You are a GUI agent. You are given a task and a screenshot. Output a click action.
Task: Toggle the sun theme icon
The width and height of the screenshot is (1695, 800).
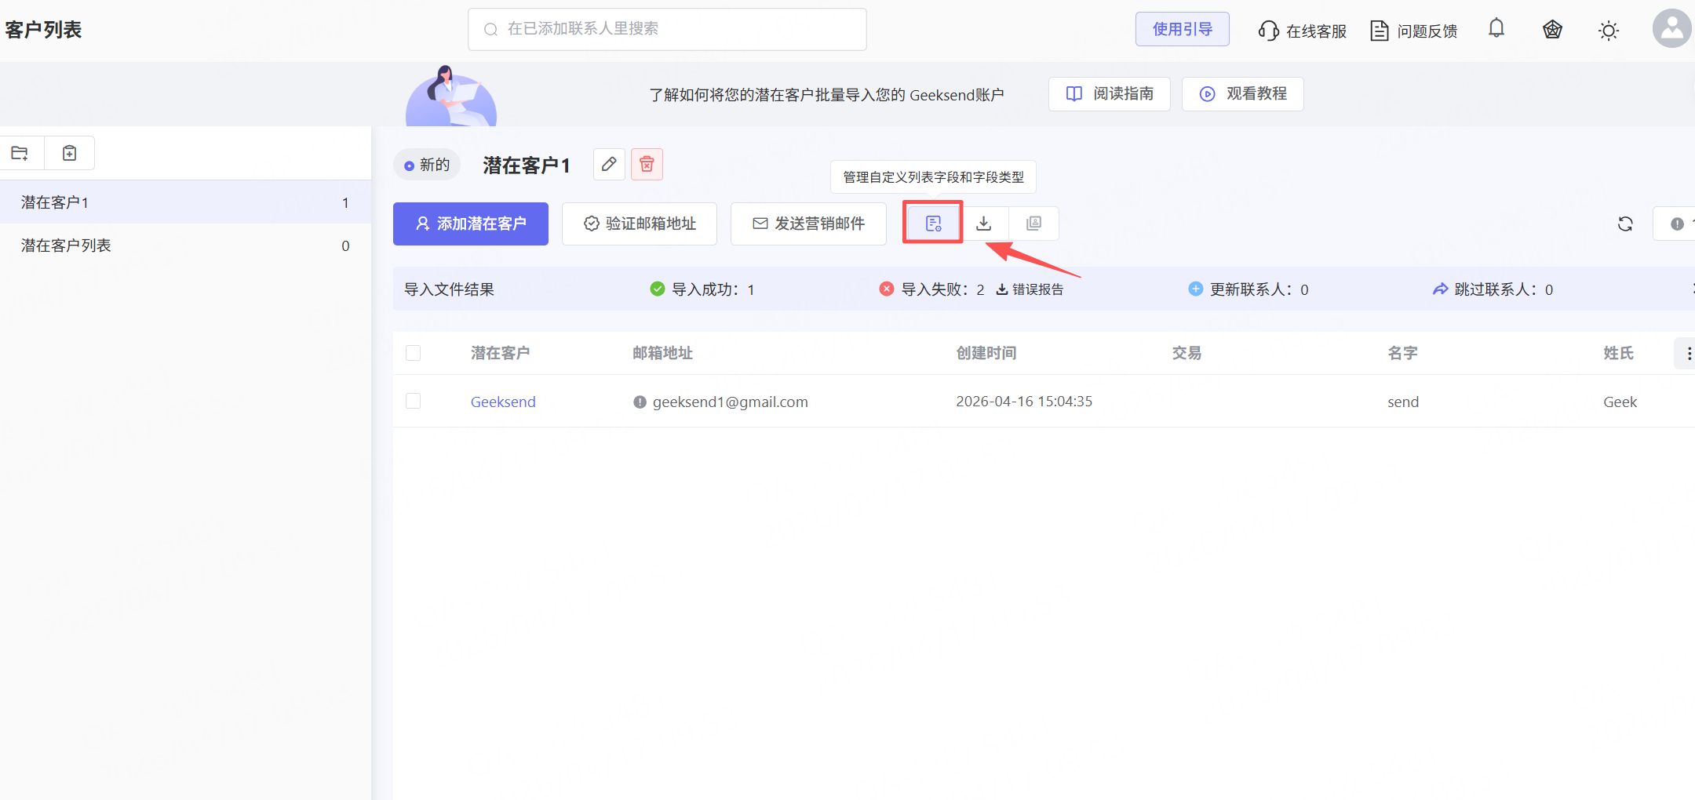coord(1608,31)
